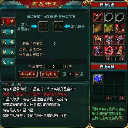128x128 pixels.
Task: Pick the blue sapphire gem in quick shop
Action: 98,79
